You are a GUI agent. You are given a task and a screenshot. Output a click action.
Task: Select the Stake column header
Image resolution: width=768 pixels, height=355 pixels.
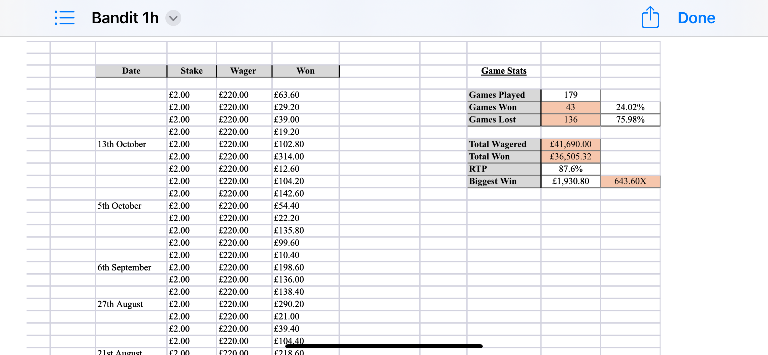click(192, 71)
